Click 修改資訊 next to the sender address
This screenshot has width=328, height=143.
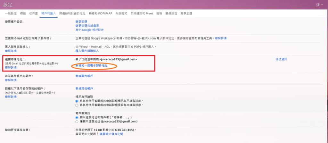pos(281,59)
